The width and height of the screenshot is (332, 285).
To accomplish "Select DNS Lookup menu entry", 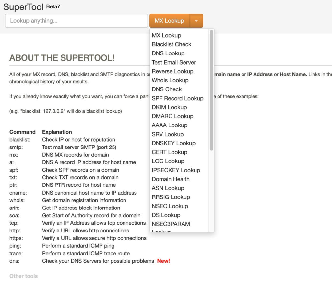I will pos(168,53).
